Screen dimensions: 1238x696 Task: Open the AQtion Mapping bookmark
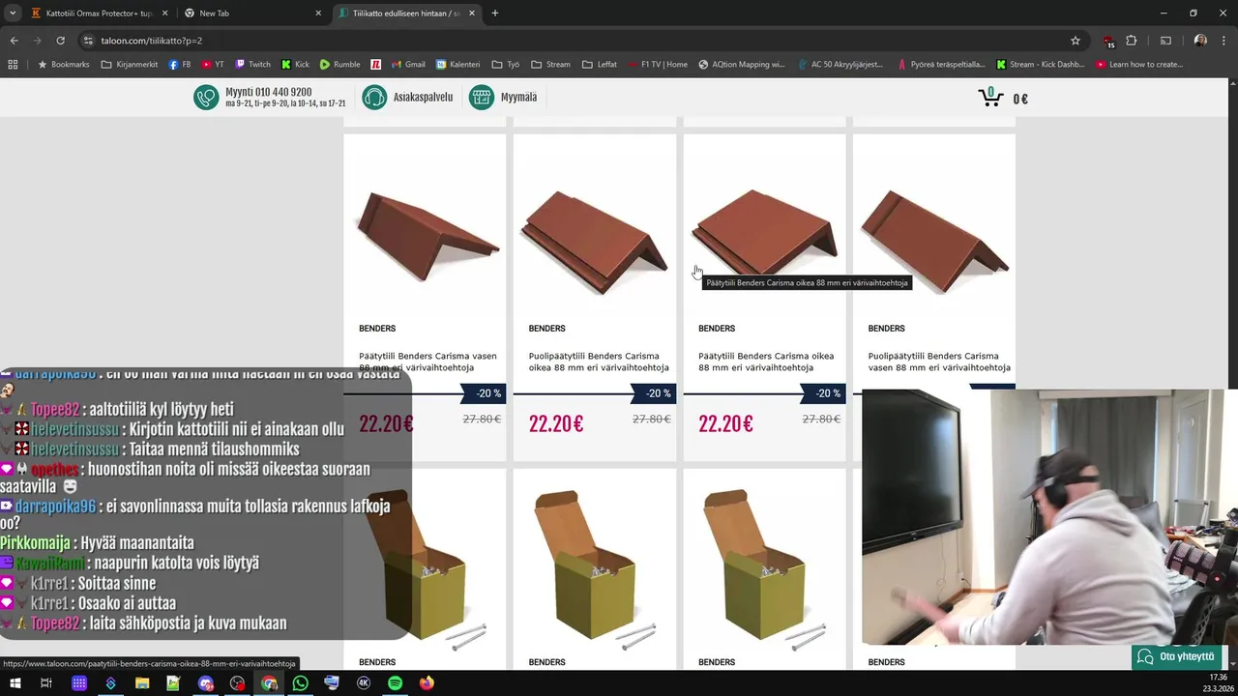pyautogui.click(x=741, y=65)
